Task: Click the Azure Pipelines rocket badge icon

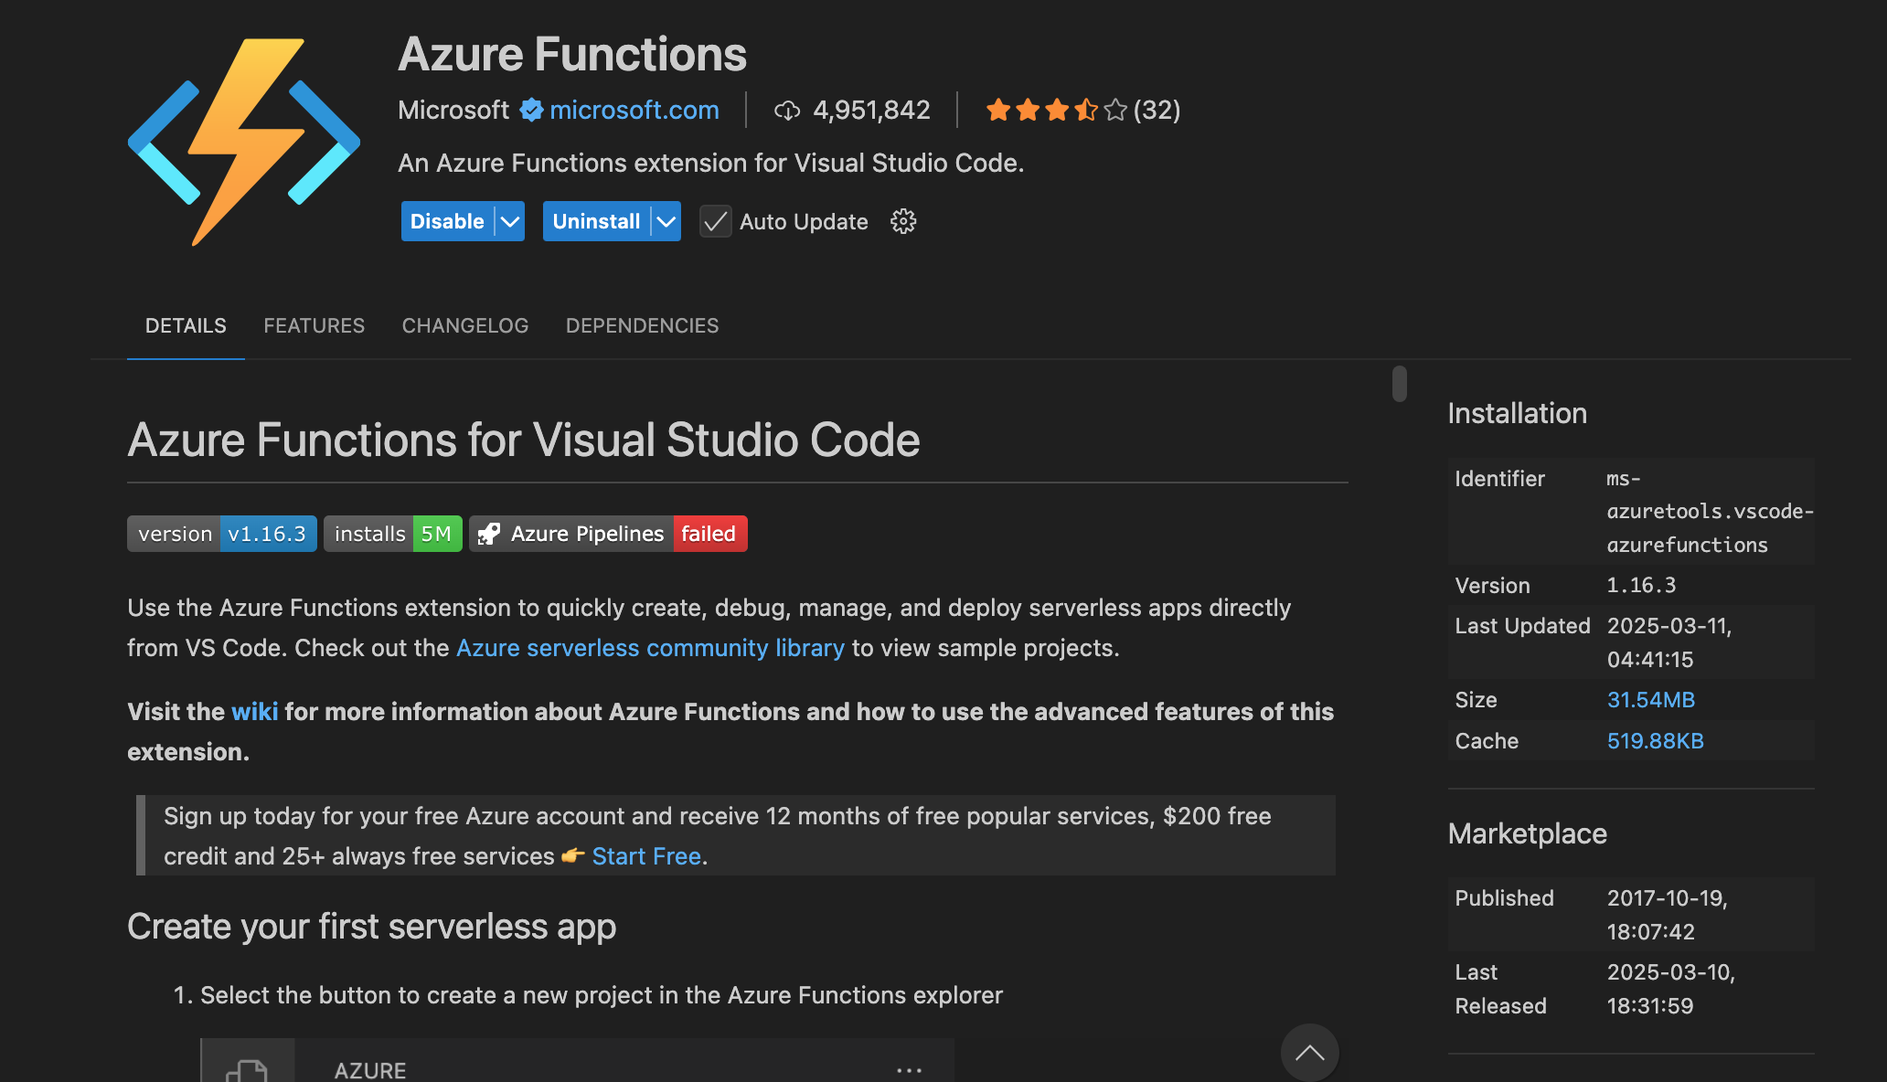Action: point(489,534)
